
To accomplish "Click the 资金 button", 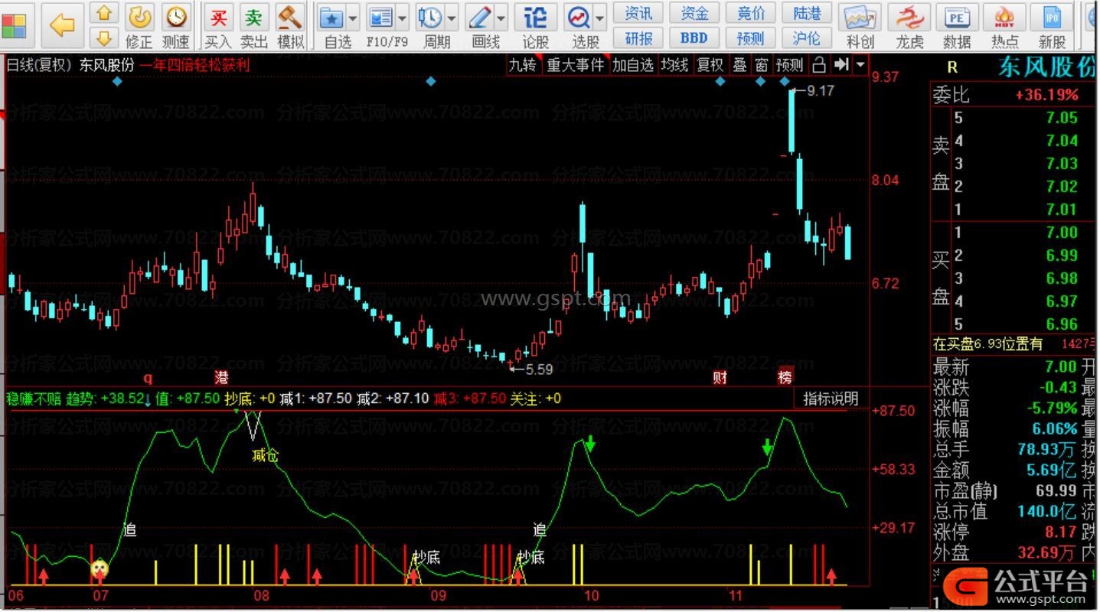I will (694, 13).
